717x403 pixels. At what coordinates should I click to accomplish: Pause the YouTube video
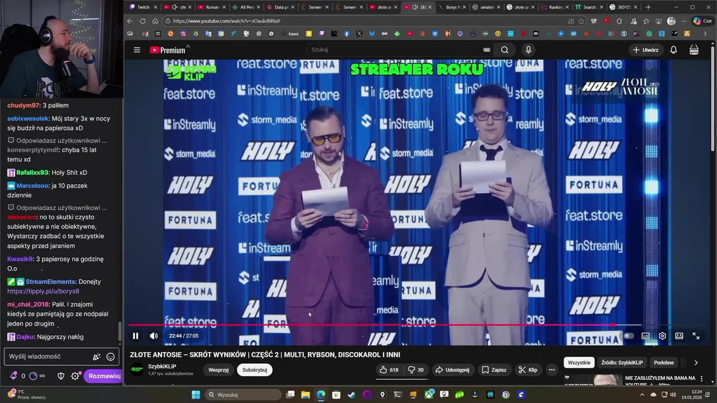[136, 336]
